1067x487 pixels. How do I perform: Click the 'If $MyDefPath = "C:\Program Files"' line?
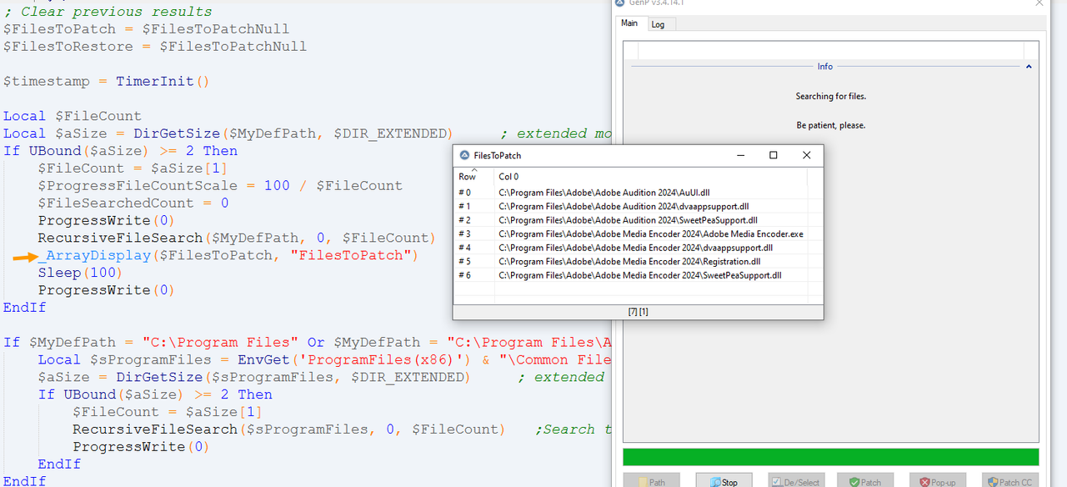[x=307, y=342]
